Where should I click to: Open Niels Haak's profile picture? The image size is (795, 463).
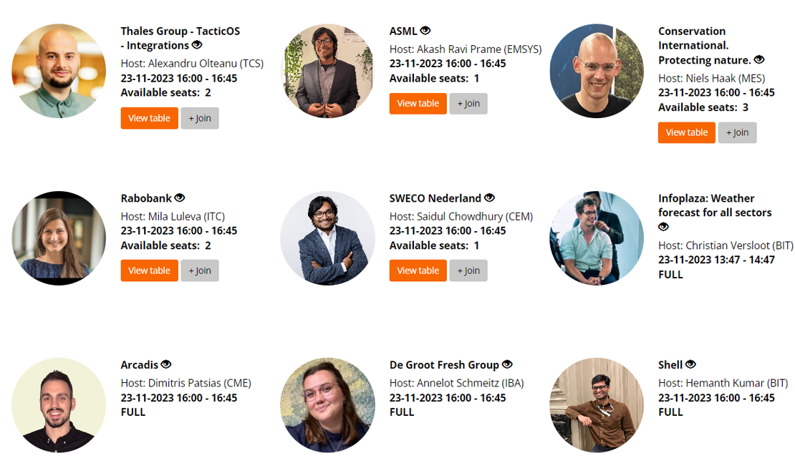point(597,71)
